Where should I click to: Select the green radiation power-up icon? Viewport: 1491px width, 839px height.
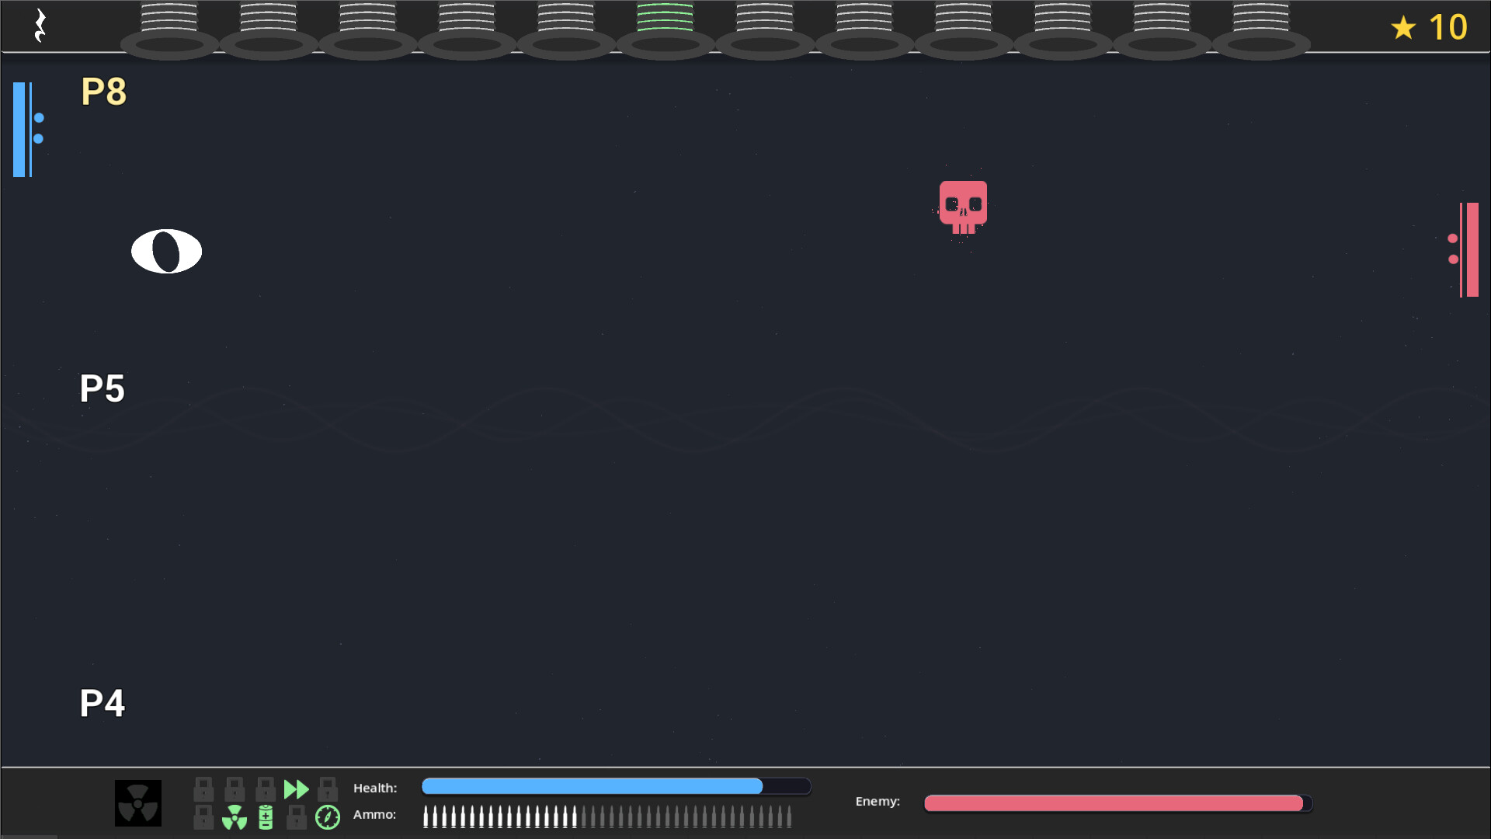(235, 817)
